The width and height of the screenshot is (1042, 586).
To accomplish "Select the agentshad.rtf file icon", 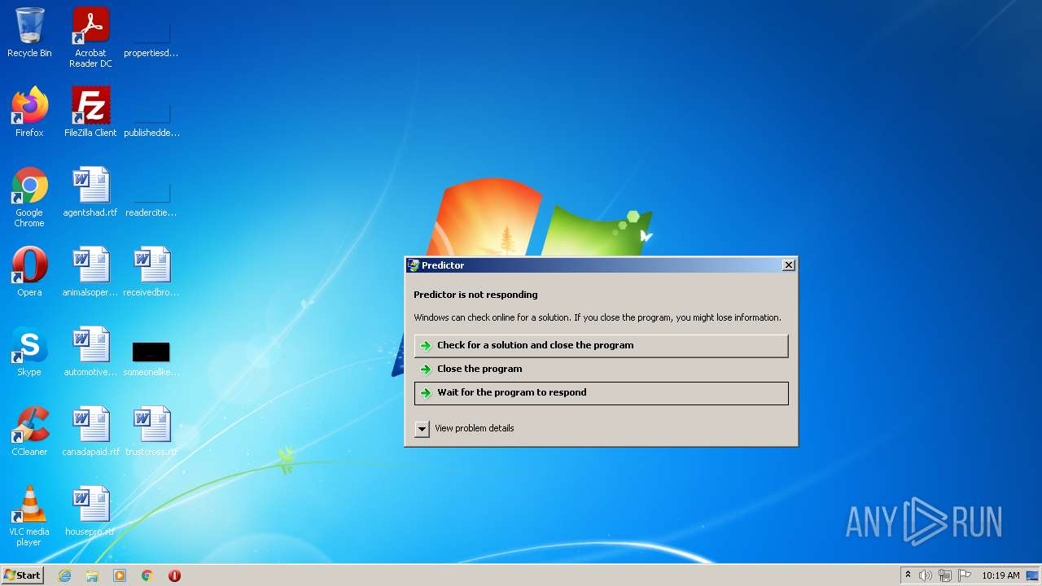I will (90, 193).
